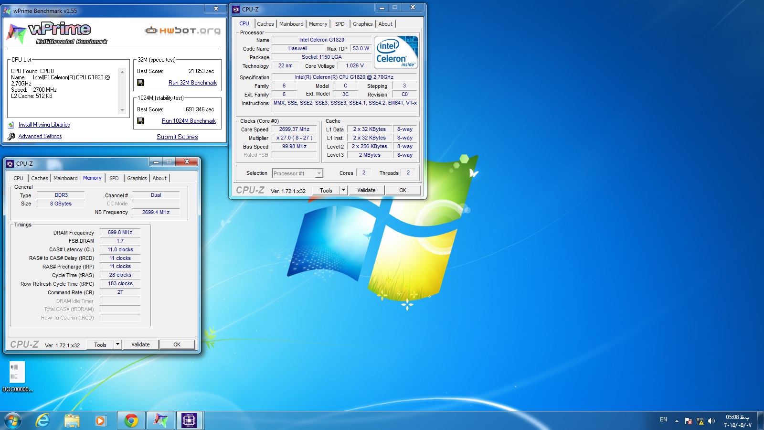Launch Internet Explorer from the taskbar

[42, 420]
